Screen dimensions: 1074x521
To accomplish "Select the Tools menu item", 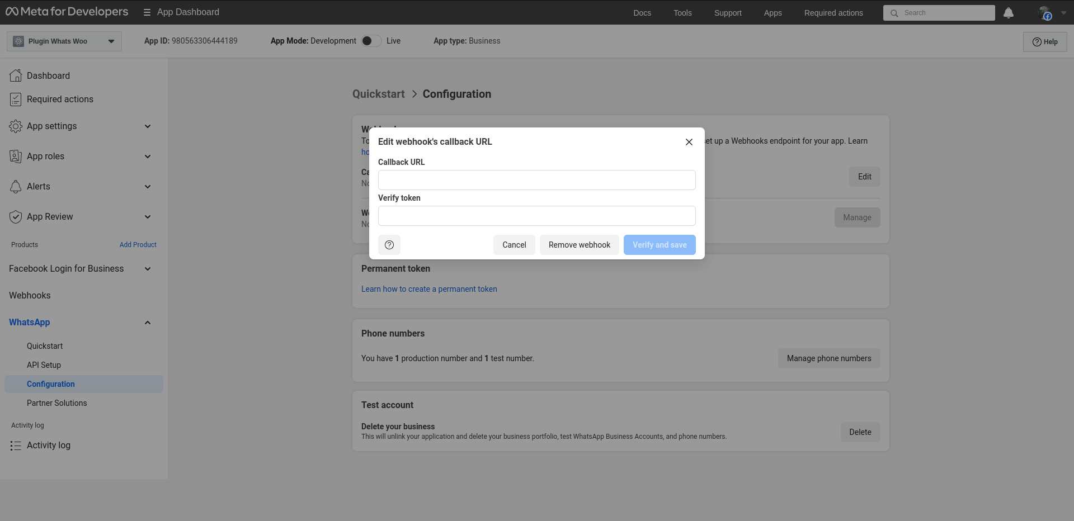I will [x=682, y=13].
